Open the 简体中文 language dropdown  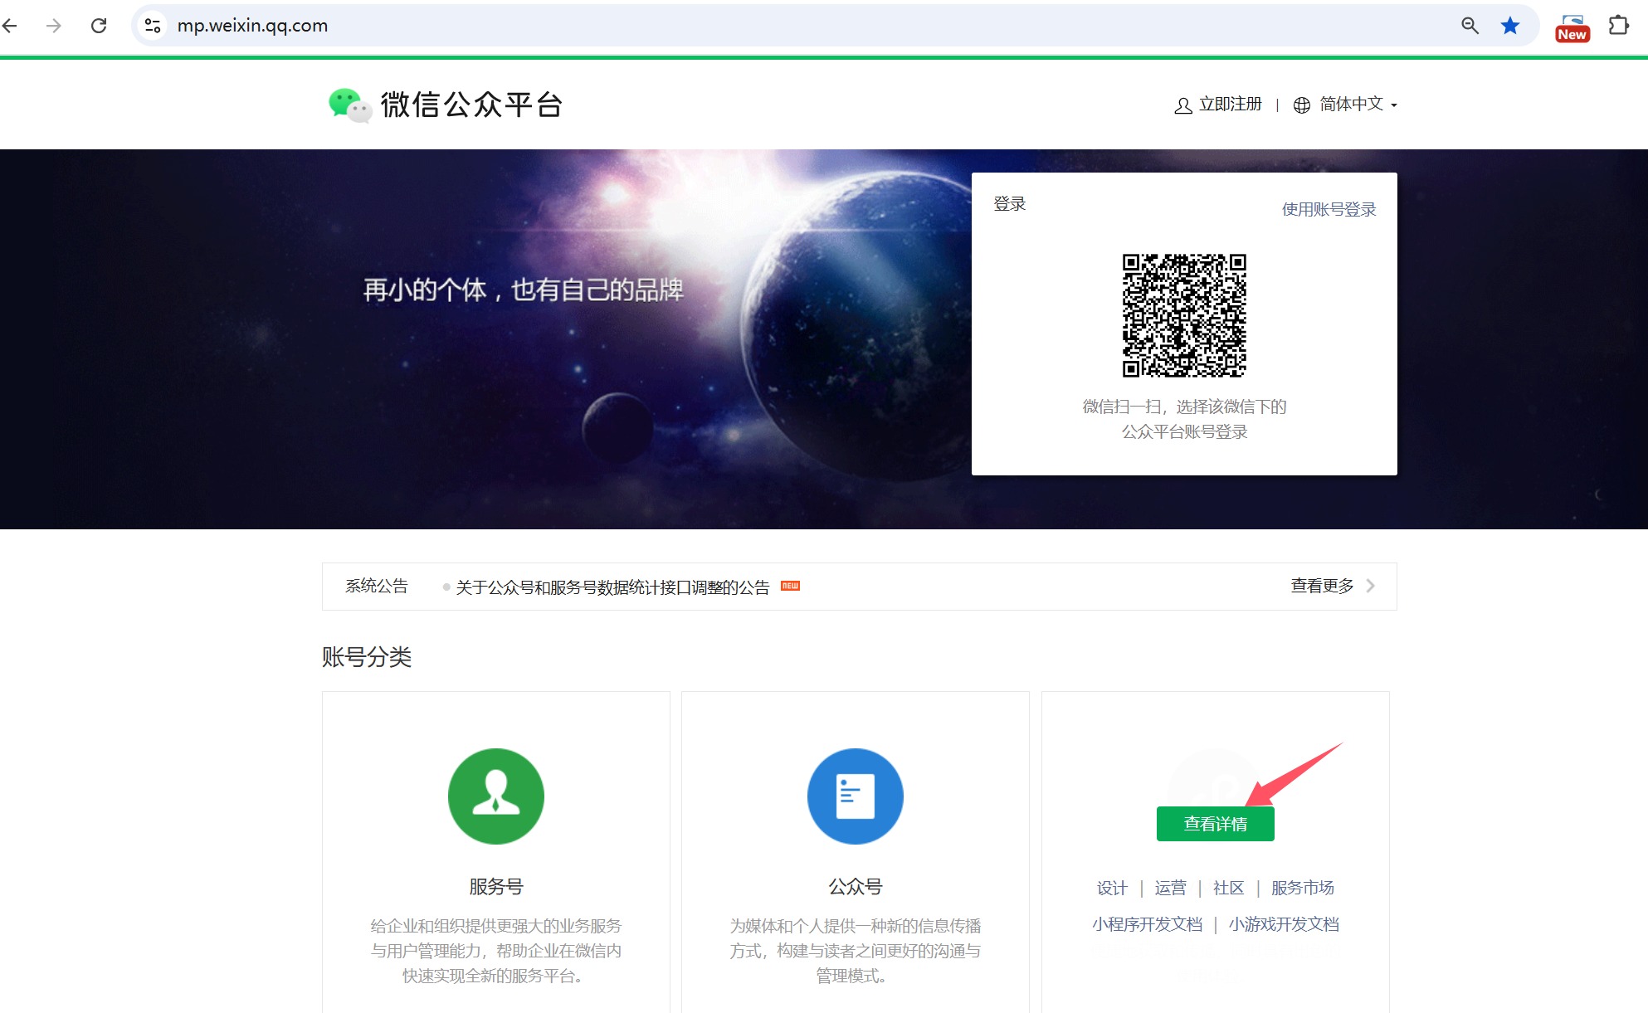tap(1358, 105)
